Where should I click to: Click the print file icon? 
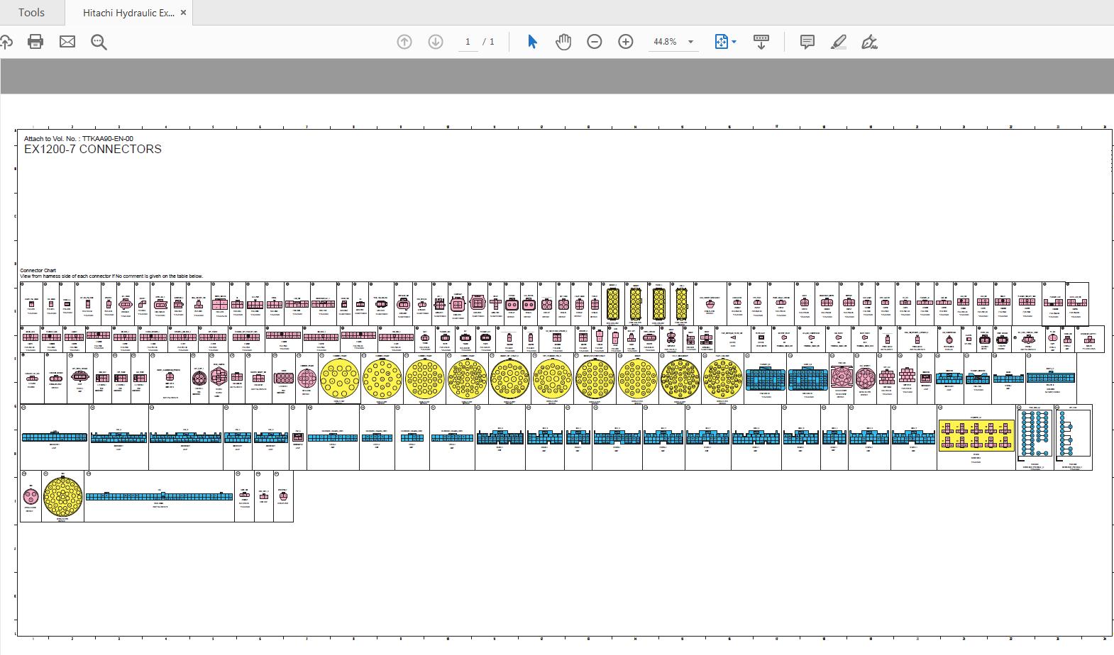click(x=35, y=42)
